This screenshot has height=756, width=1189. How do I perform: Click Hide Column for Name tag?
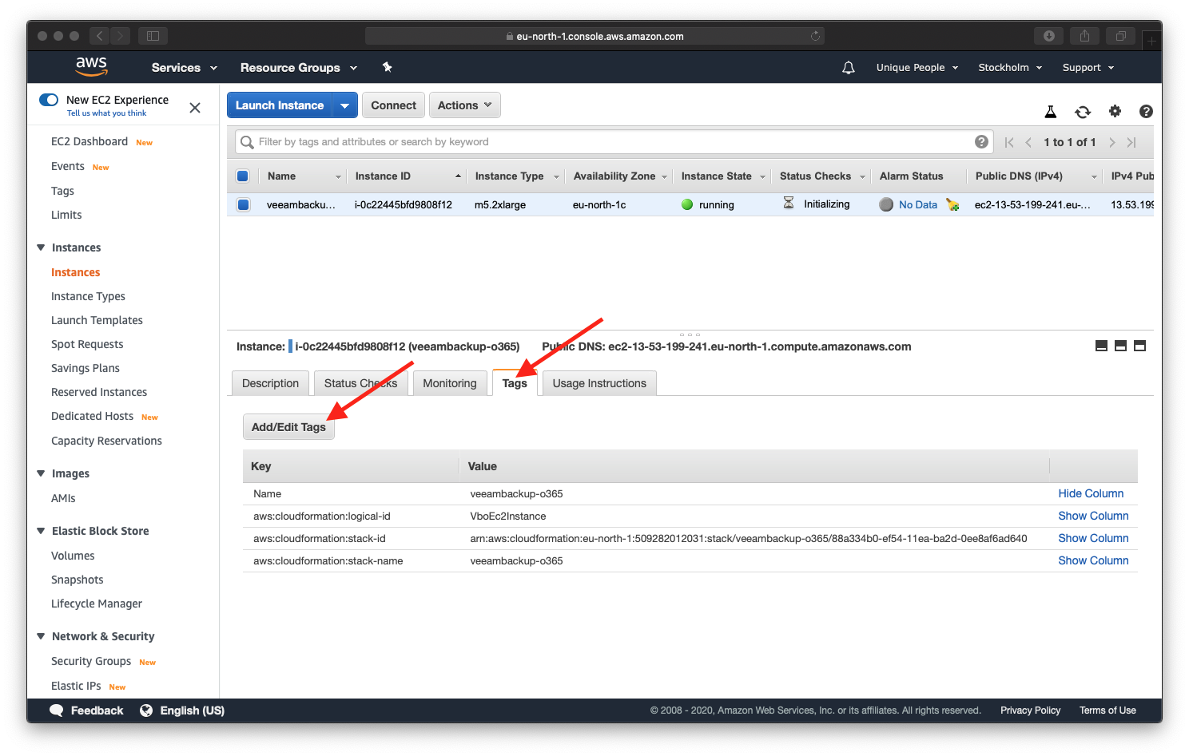pyautogui.click(x=1091, y=493)
